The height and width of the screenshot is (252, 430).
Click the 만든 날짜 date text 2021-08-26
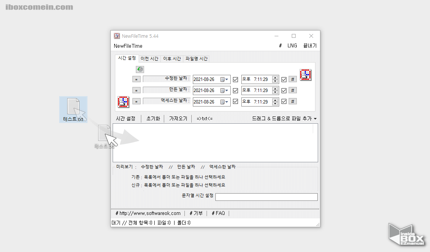pyautogui.click(x=204, y=90)
